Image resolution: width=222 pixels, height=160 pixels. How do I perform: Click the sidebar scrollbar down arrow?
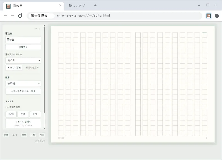45,128
